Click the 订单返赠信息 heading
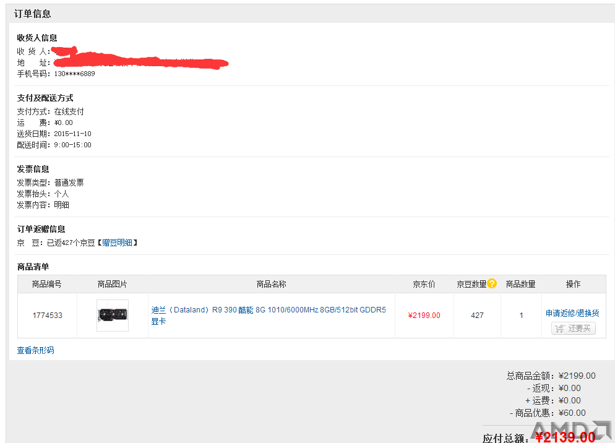Screen dimensions: 615x443 pos(41,229)
